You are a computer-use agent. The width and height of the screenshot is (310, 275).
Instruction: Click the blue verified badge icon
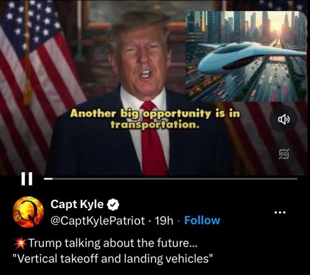113,204
